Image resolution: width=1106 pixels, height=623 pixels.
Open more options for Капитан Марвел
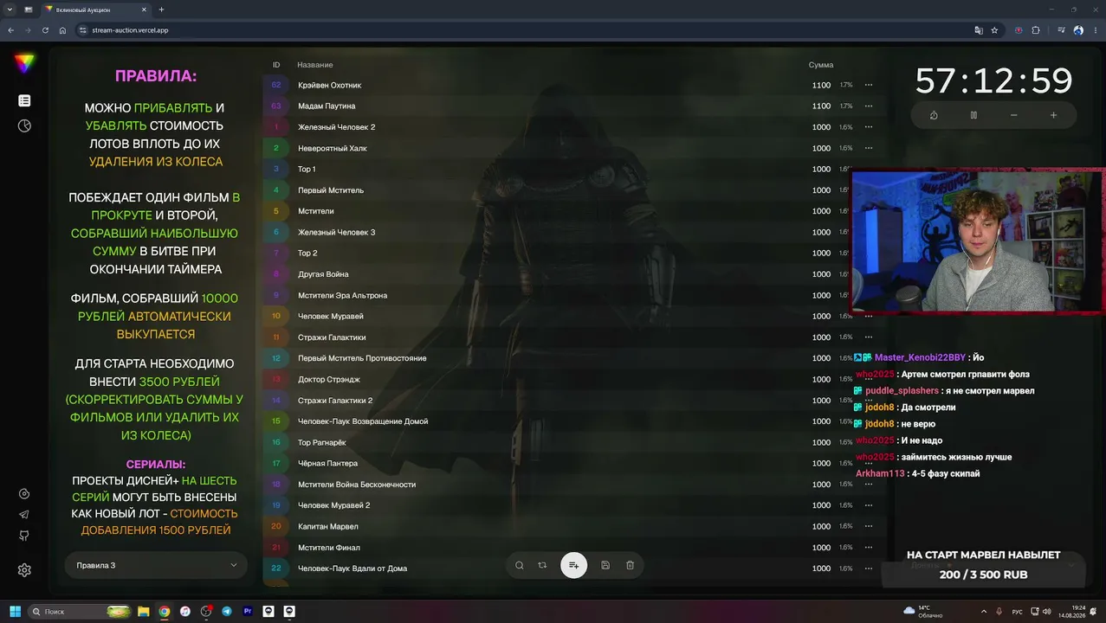coord(869,526)
